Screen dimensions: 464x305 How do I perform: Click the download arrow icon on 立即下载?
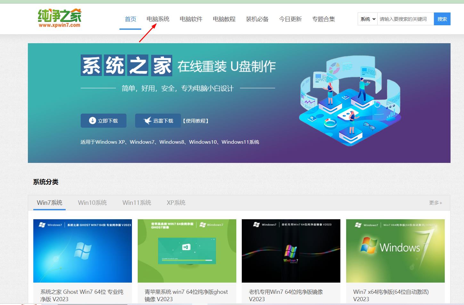coord(92,120)
